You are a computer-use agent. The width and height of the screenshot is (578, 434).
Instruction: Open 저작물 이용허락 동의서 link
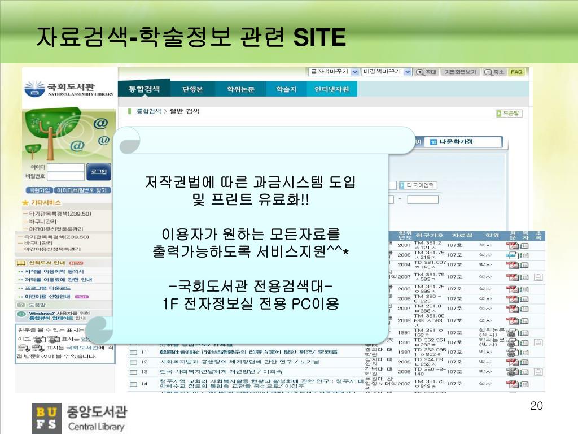(54, 271)
